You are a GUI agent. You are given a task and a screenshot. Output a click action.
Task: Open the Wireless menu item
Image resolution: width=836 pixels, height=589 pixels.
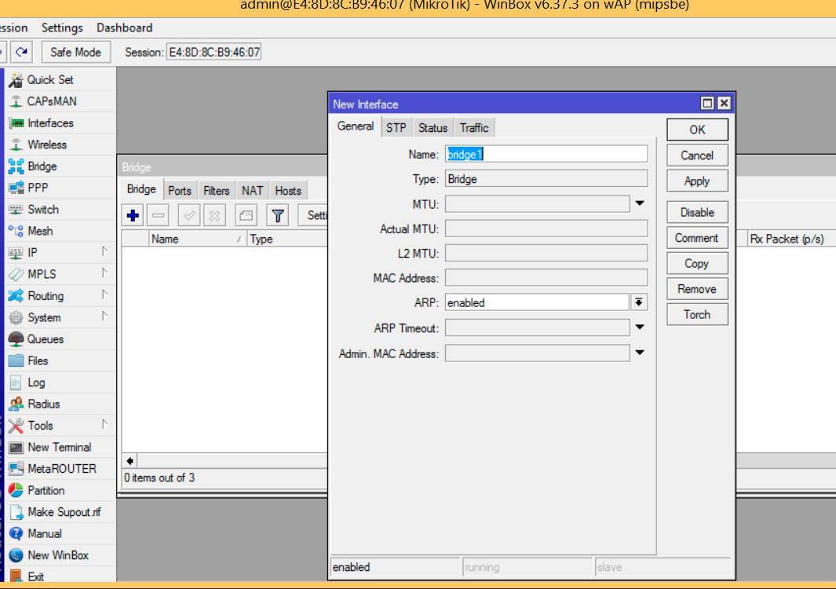(47, 145)
